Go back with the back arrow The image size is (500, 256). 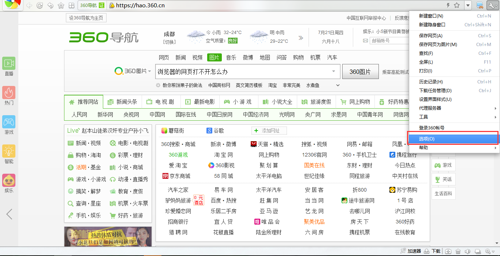click(29, 5)
